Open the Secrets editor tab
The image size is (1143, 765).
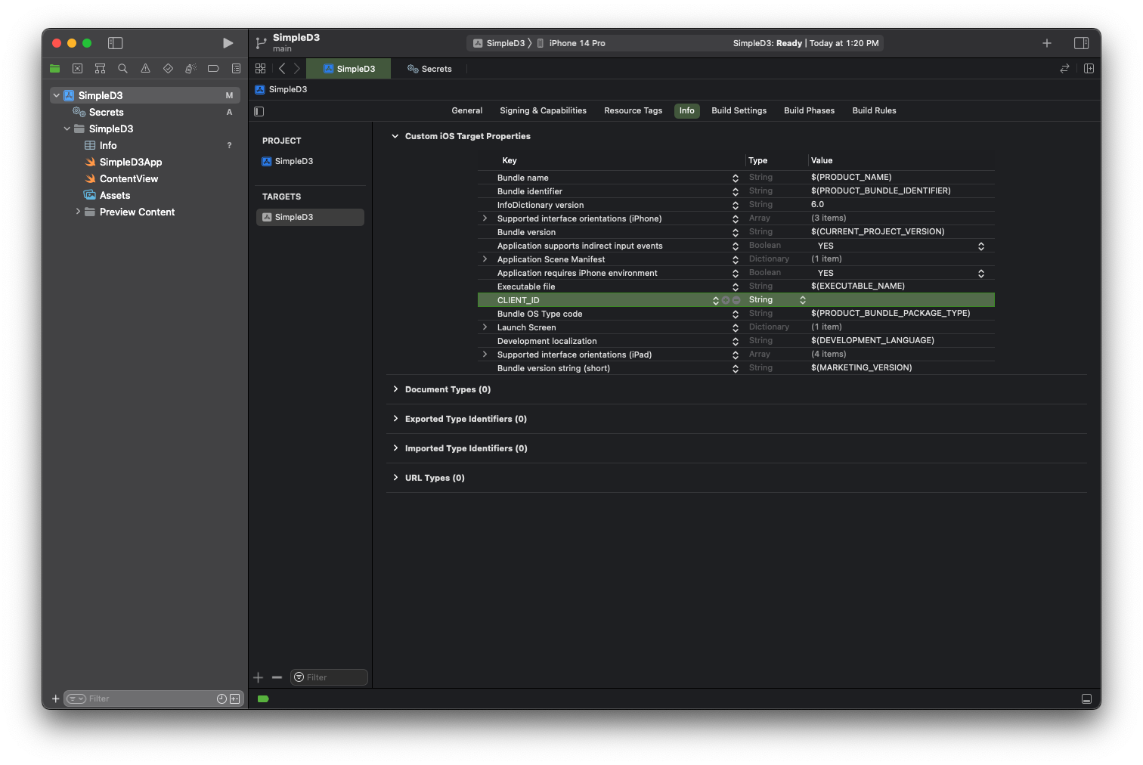pyautogui.click(x=429, y=69)
